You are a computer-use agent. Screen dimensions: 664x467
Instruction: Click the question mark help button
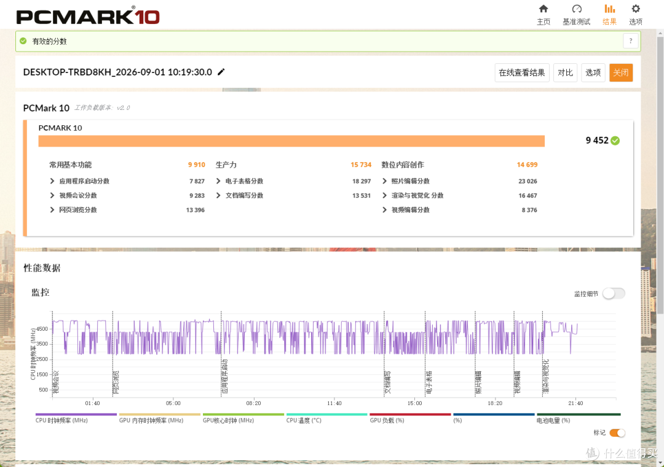631,41
